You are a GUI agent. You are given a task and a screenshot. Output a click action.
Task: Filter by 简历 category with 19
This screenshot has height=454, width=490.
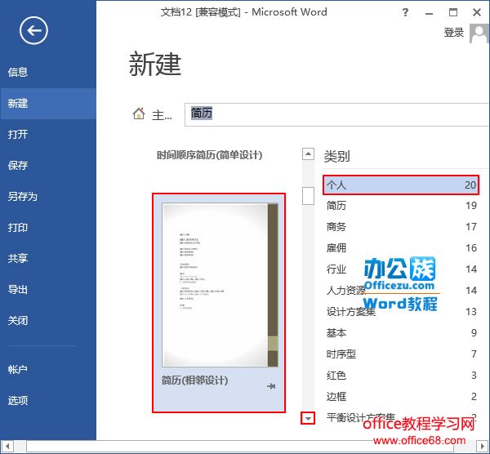(401, 206)
